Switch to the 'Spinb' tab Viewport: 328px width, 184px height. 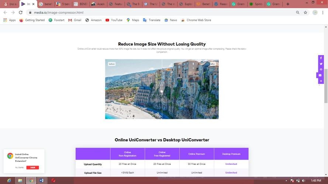click(x=256, y=4)
